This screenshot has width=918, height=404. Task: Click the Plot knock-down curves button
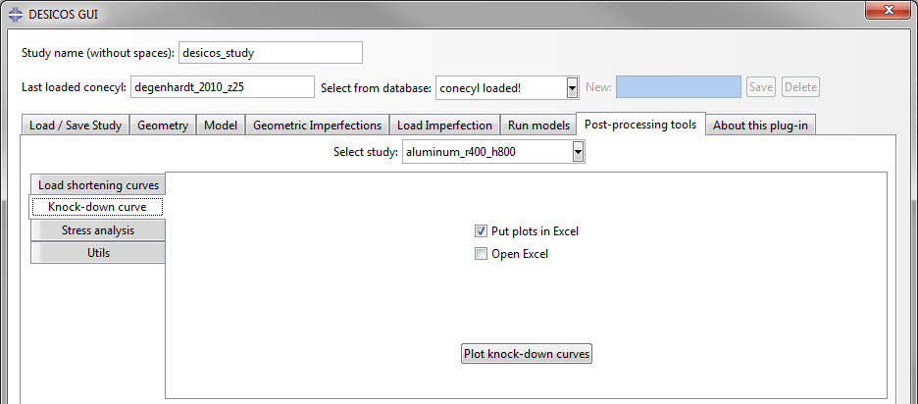[527, 354]
